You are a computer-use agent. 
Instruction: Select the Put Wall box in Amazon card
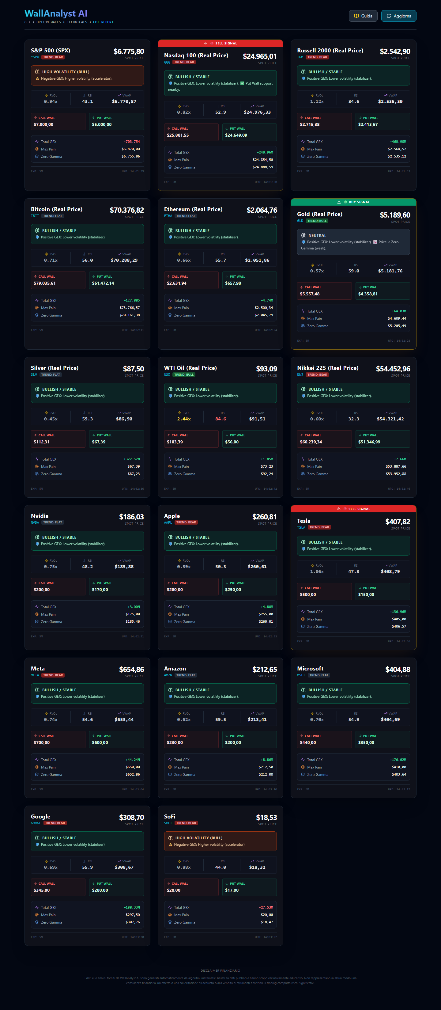tap(249, 739)
